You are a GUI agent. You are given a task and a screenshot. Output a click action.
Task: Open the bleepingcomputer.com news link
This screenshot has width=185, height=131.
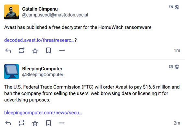tap(43, 113)
